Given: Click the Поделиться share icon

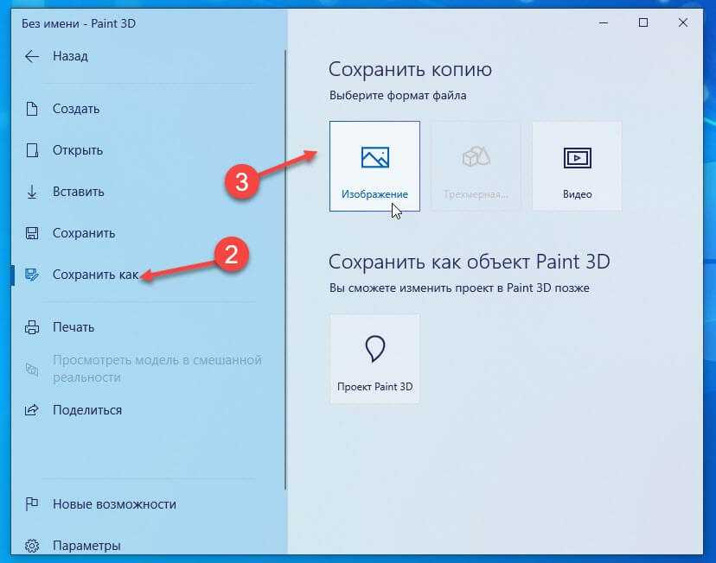Looking at the screenshot, I should (x=32, y=410).
